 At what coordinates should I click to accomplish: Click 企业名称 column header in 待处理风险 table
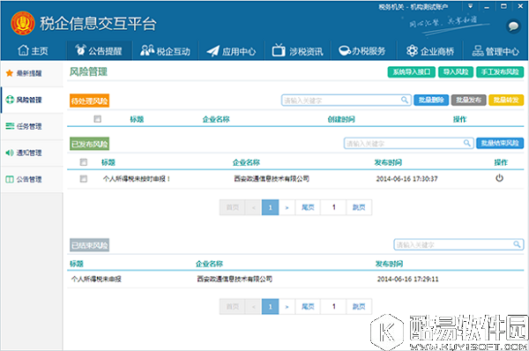pos(216,119)
